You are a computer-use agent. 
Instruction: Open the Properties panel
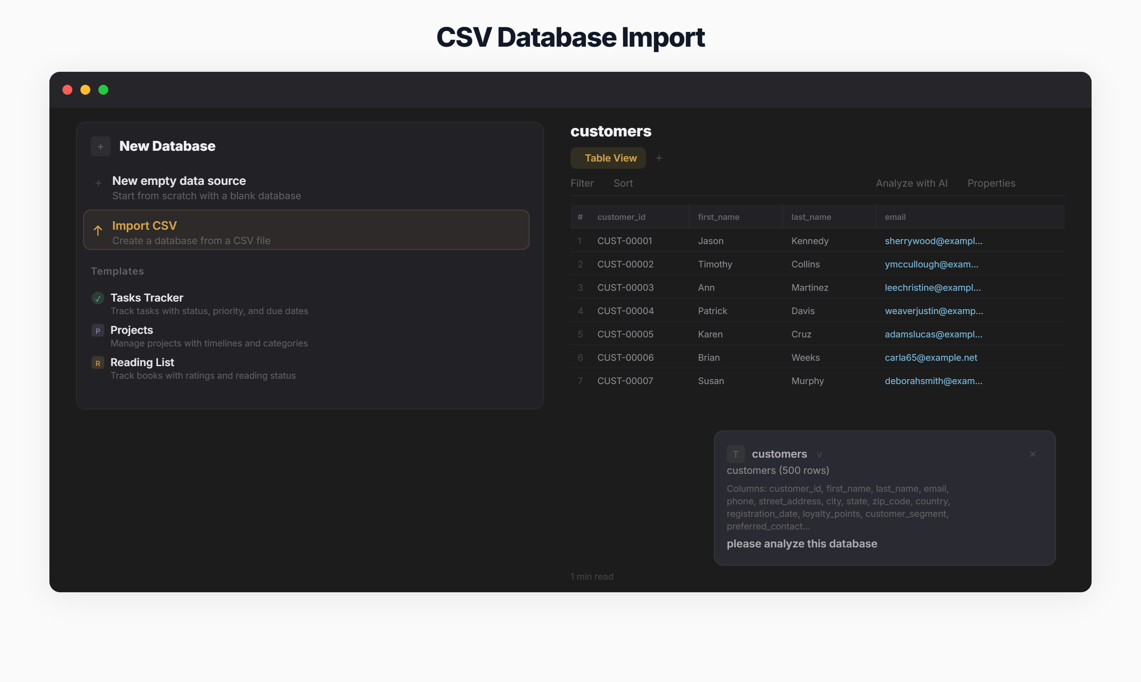tap(991, 184)
